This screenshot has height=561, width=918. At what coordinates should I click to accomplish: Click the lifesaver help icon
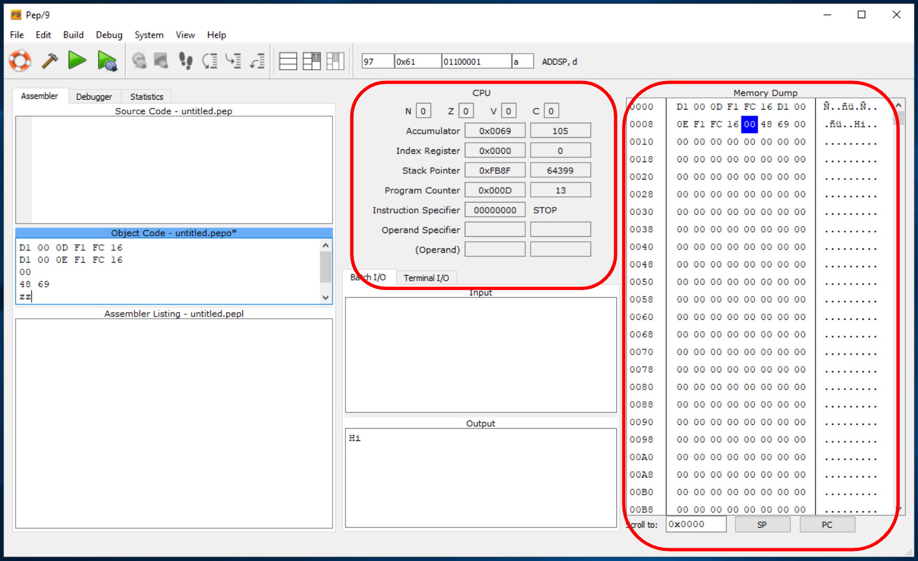coord(20,61)
